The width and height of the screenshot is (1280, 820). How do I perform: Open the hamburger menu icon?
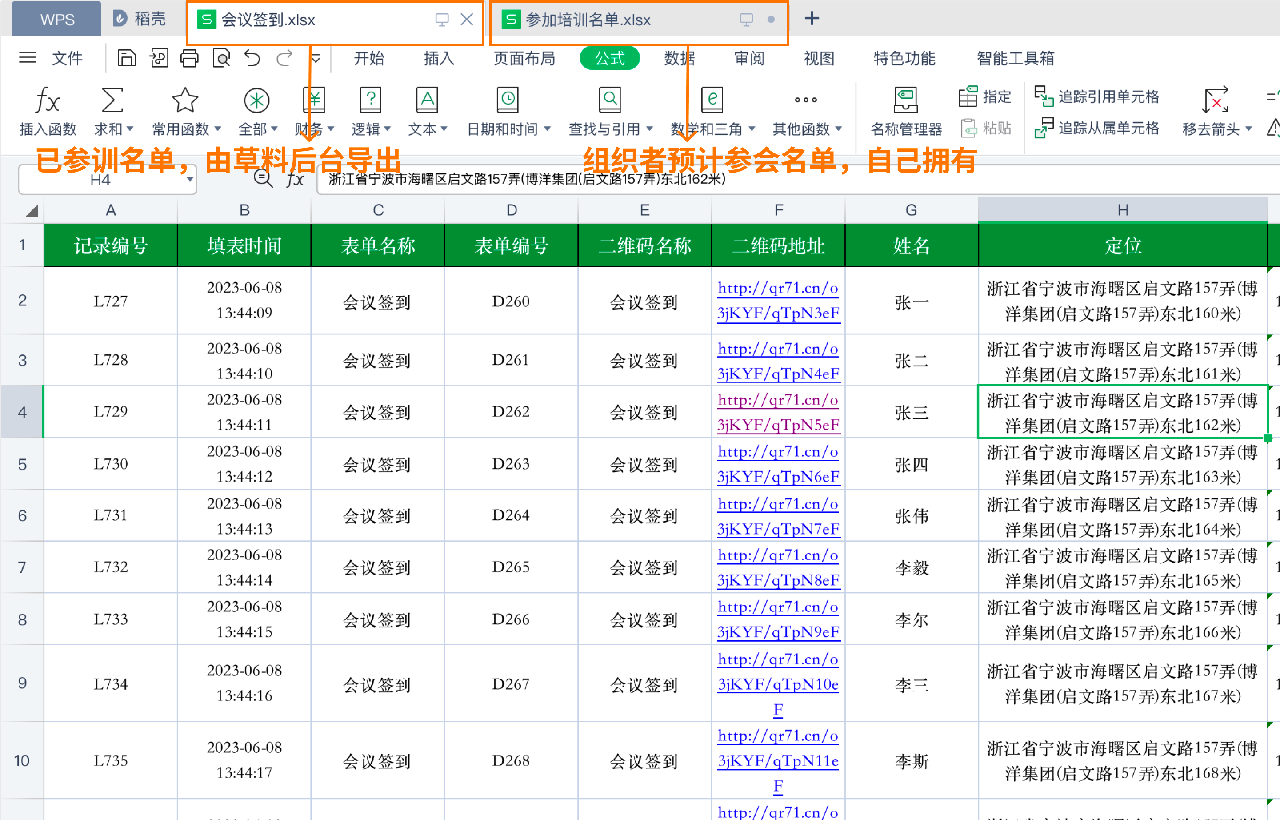[28, 57]
